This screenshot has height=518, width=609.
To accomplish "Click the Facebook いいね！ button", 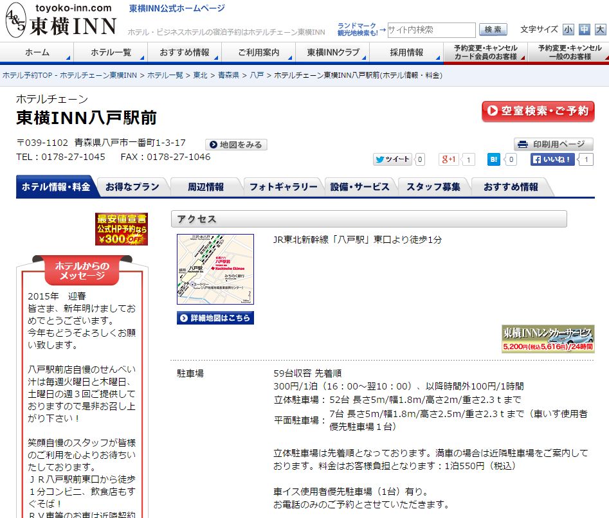I will (x=552, y=159).
